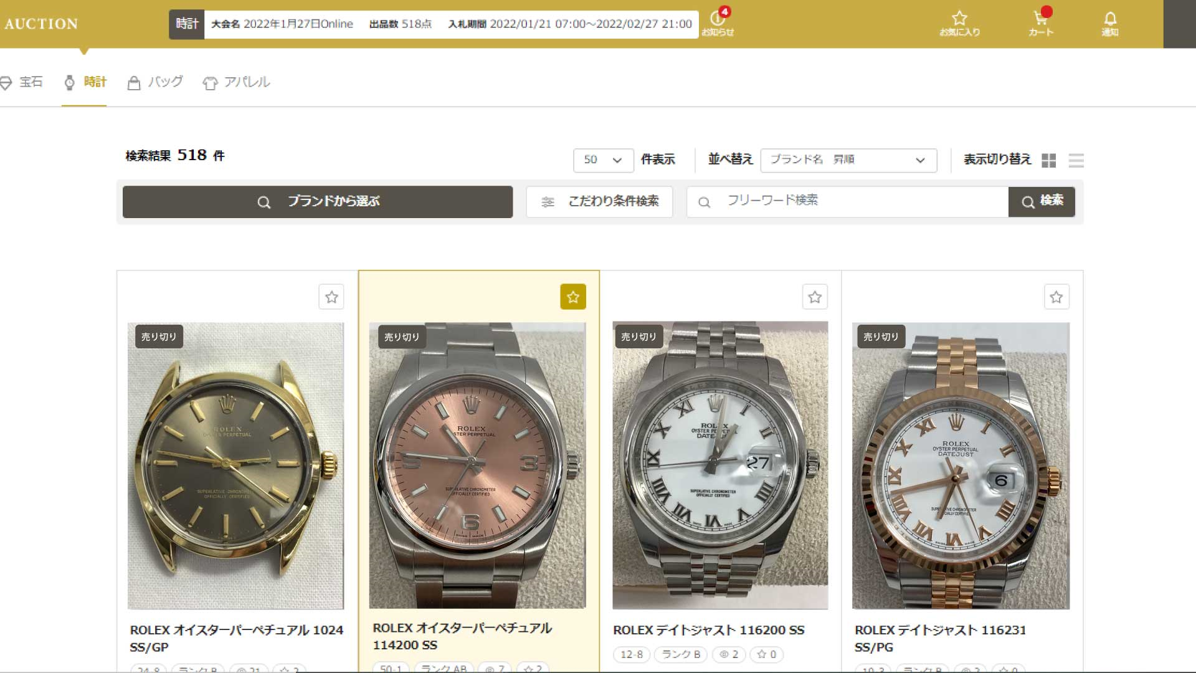Viewport: 1196px width, 673px height.
Task: Open the ROLEX 116231 SS/PG watch photo
Action: tap(961, 465)
